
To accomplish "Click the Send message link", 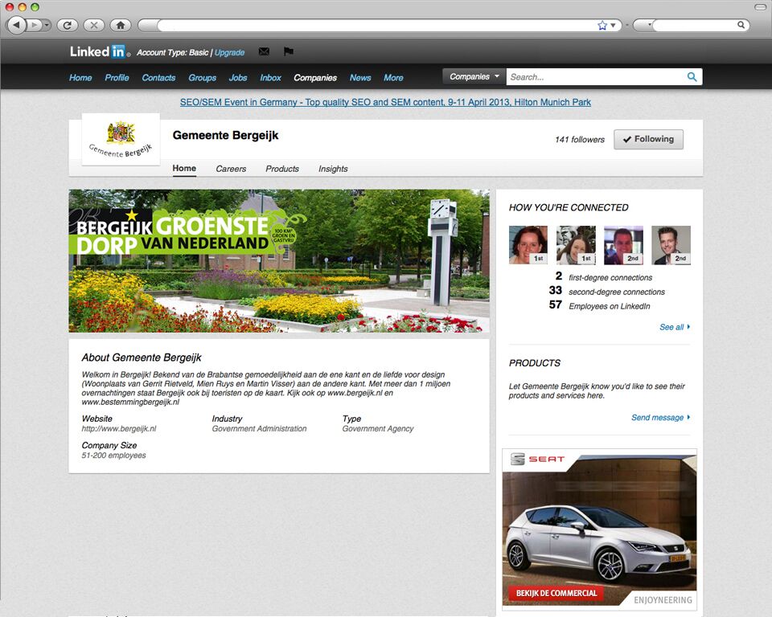I will 660,417.
